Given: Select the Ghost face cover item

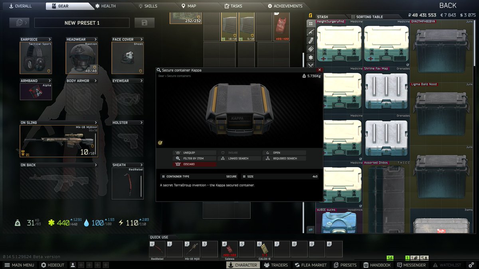Looking at the screenshot, I should tap(128, 58).
